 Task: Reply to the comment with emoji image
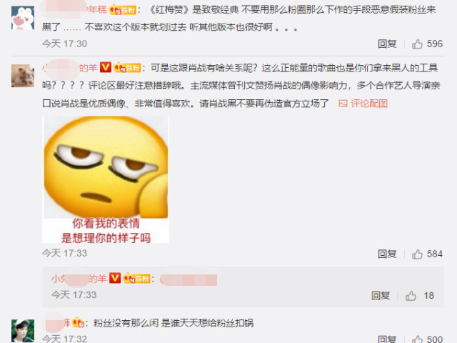click(387, 254)
